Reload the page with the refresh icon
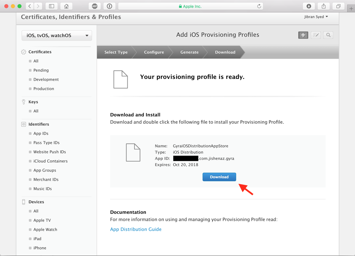Image resolution: width=355 pixels, height=256 pixels. [259, 6]
